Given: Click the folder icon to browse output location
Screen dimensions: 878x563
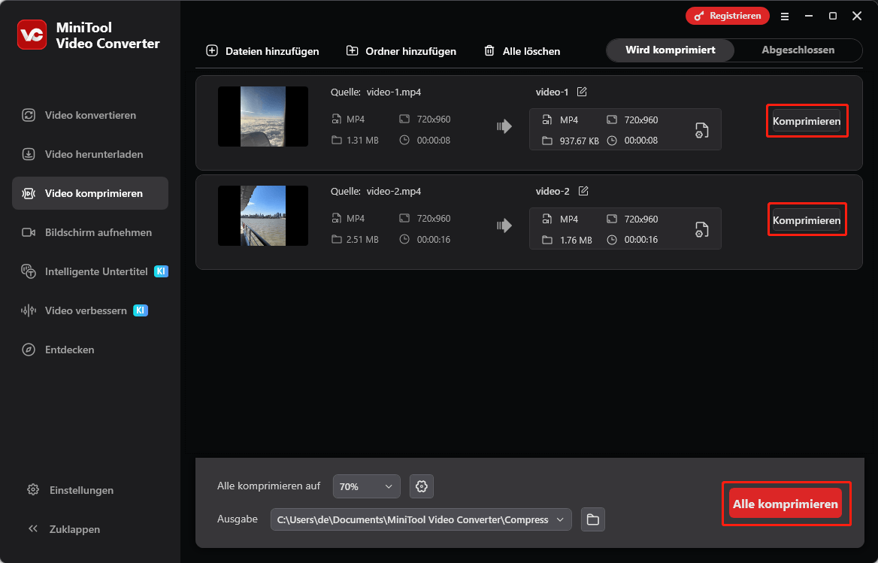Looking at the screenshot, I should [593, 519].
